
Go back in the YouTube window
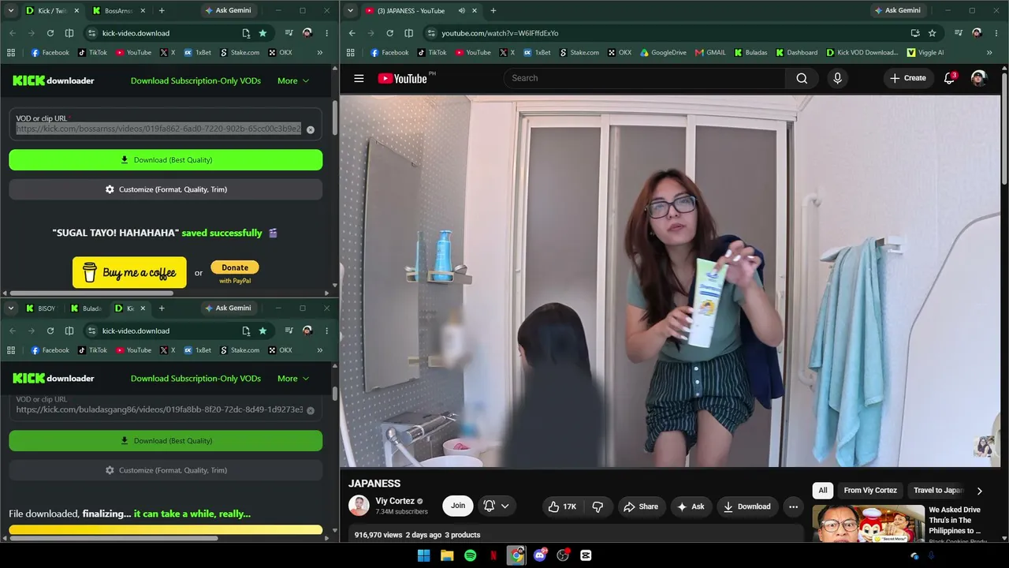click(x=352, y=33)
